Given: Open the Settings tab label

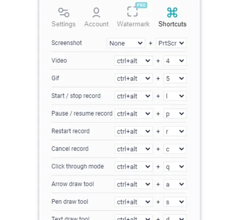Looking at the screenshot, I should pos(63,24).
